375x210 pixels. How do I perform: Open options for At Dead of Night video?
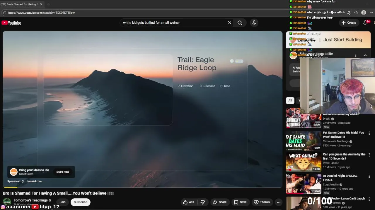[x=369, y=176]
